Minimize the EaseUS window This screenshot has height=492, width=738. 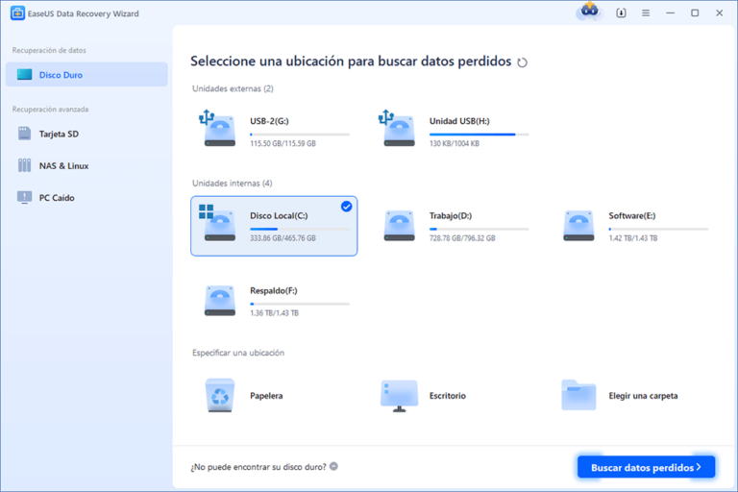(x=670, y=13)
